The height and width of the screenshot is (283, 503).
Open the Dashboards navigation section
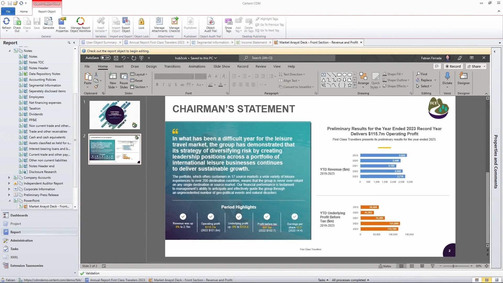[x=19, y=215]
